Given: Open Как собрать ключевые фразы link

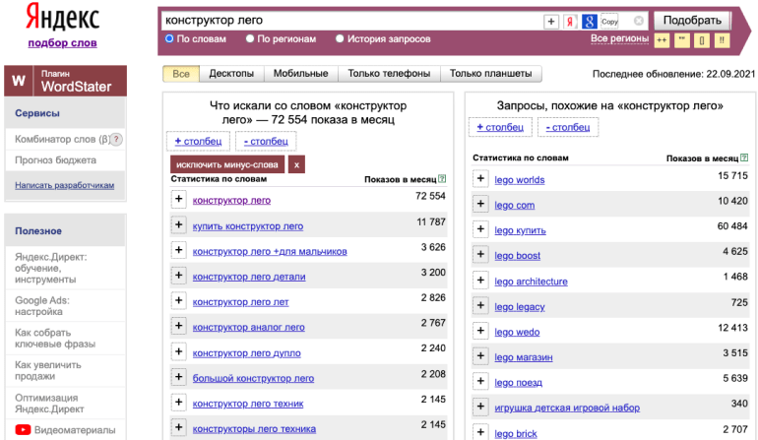Looking at the screenshot, I should tap(55, 339).
